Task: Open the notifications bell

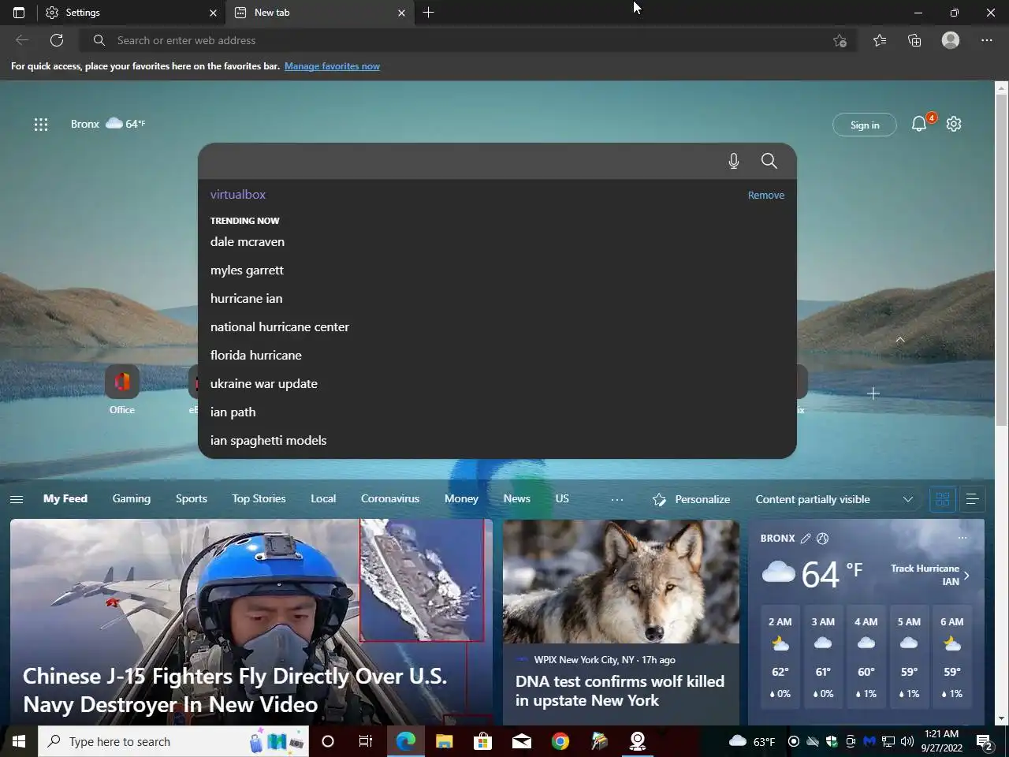Action: coord(919,124)
